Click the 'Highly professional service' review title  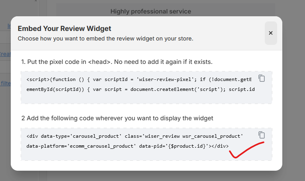click(151, 12)
